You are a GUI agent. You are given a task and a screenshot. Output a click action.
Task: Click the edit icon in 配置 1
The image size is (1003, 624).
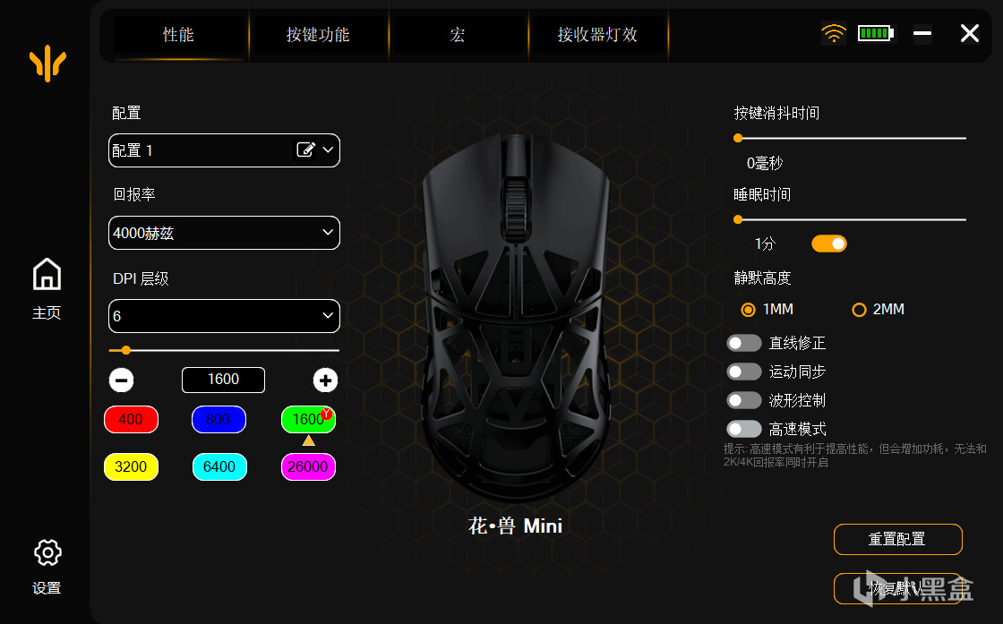(305, 150)
